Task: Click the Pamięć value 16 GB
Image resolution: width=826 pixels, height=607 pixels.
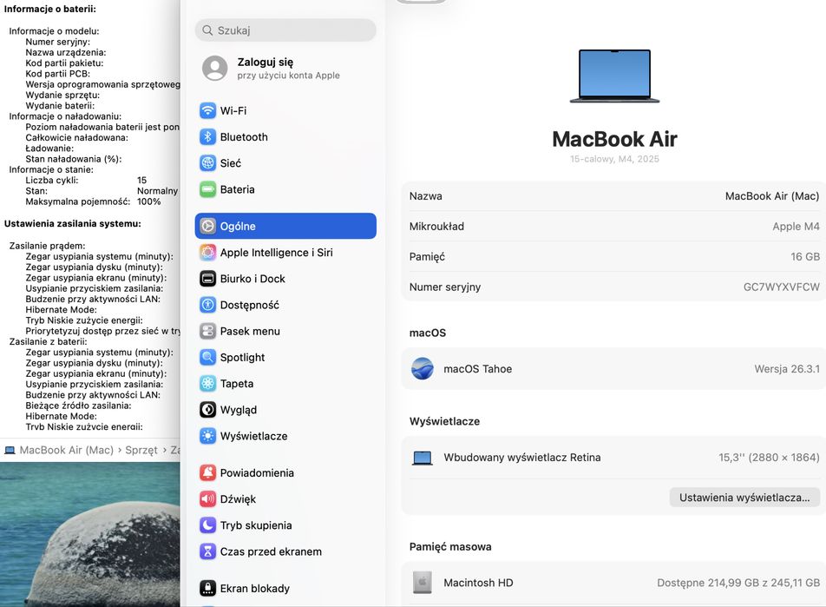Action: point(805,257)
